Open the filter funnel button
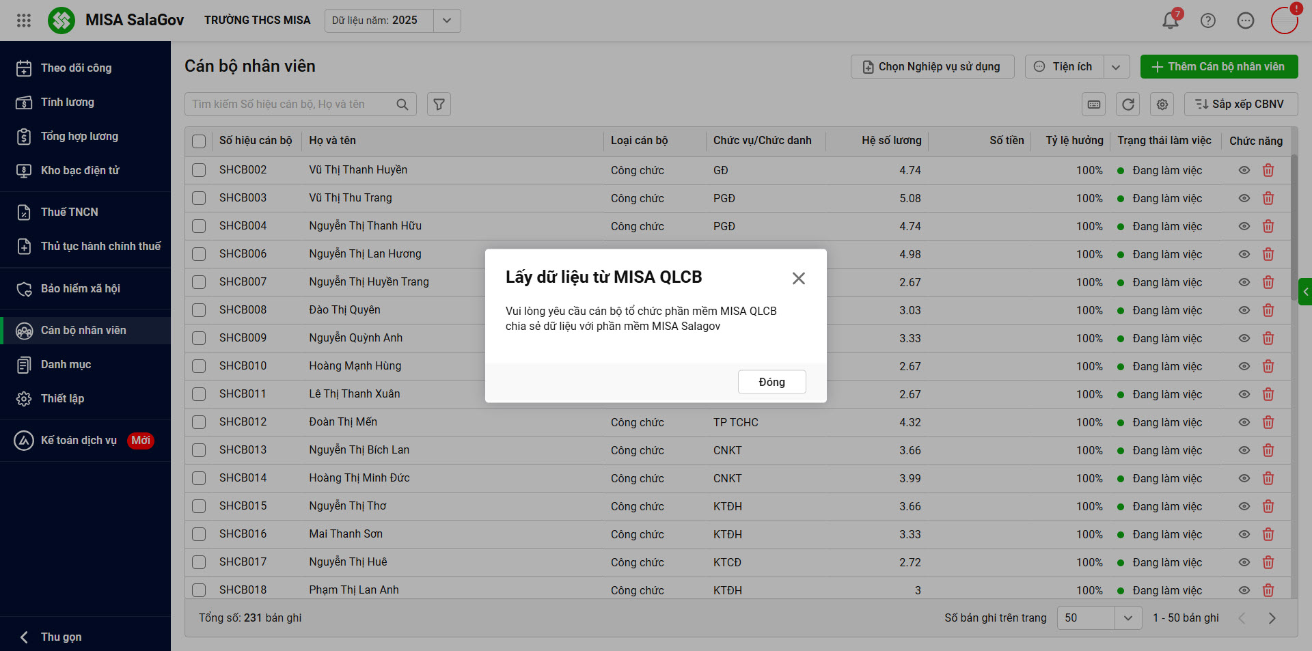1312x651 pixels. point(439,105)
